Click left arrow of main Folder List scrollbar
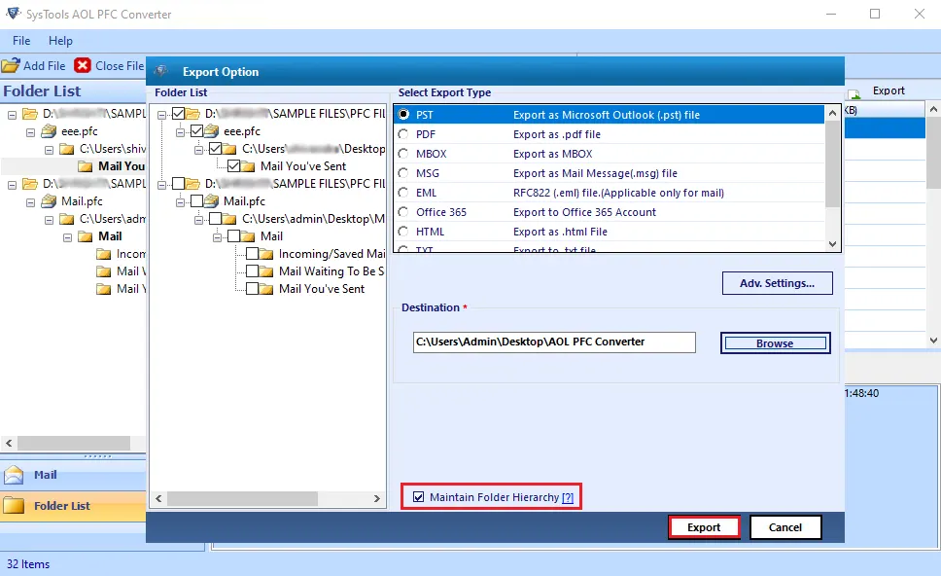 coord(9,444)
